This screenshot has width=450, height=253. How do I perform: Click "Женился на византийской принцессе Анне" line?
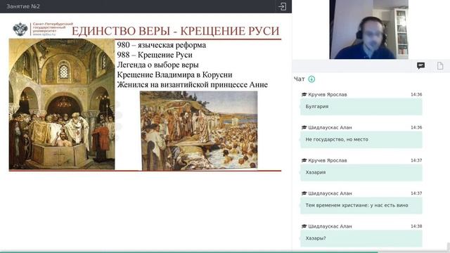pyautogui.click(x=192, y=84)
